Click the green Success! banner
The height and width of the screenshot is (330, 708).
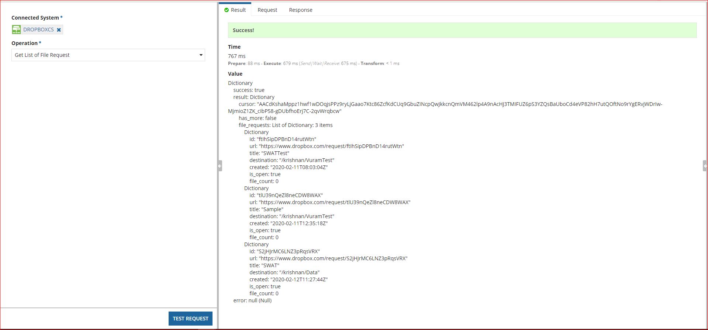click(462, 30)
